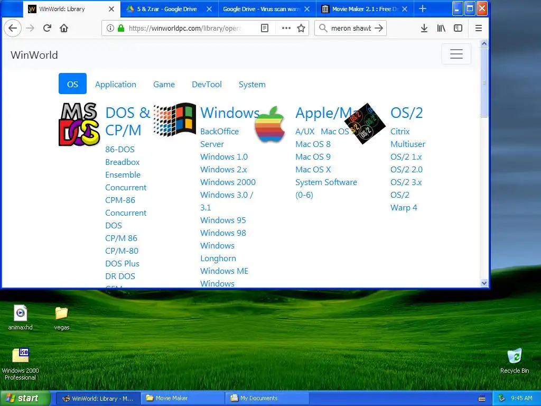The height and width of the screenshot is (406, 541).
Task: Show site information icon in address bar
Action: 110,28
